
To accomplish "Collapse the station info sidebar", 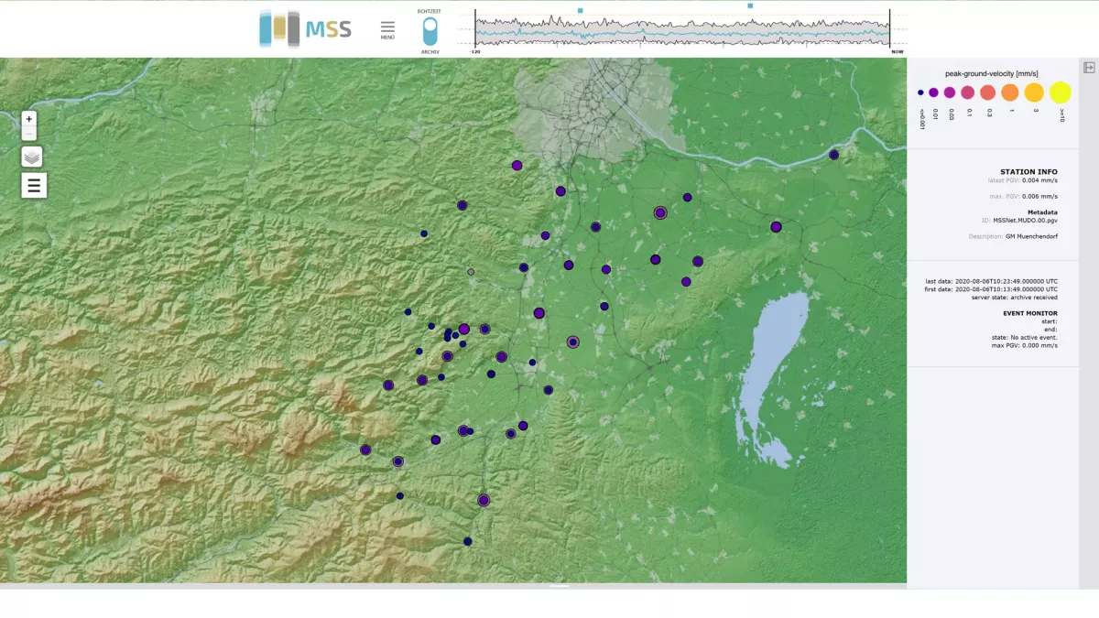I will 1089,68.
